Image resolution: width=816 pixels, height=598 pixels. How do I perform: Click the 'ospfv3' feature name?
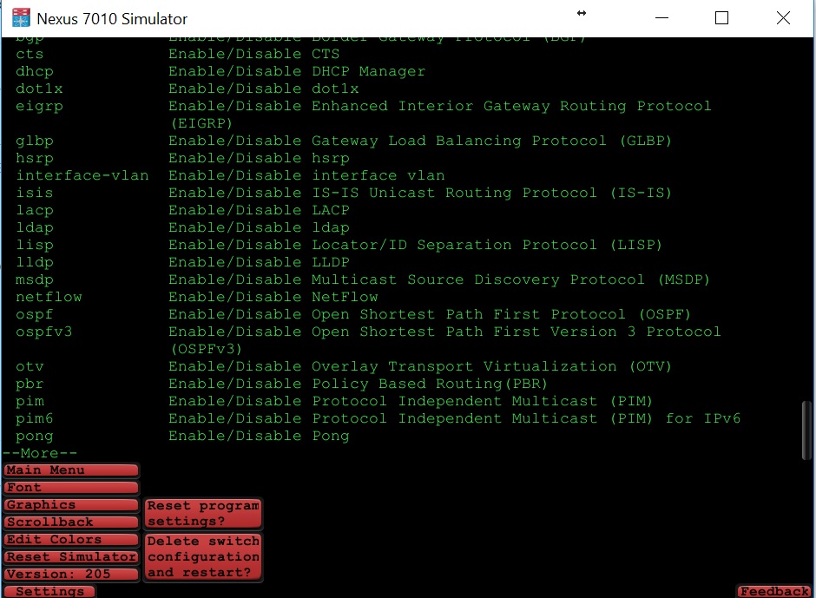(43, 332)
